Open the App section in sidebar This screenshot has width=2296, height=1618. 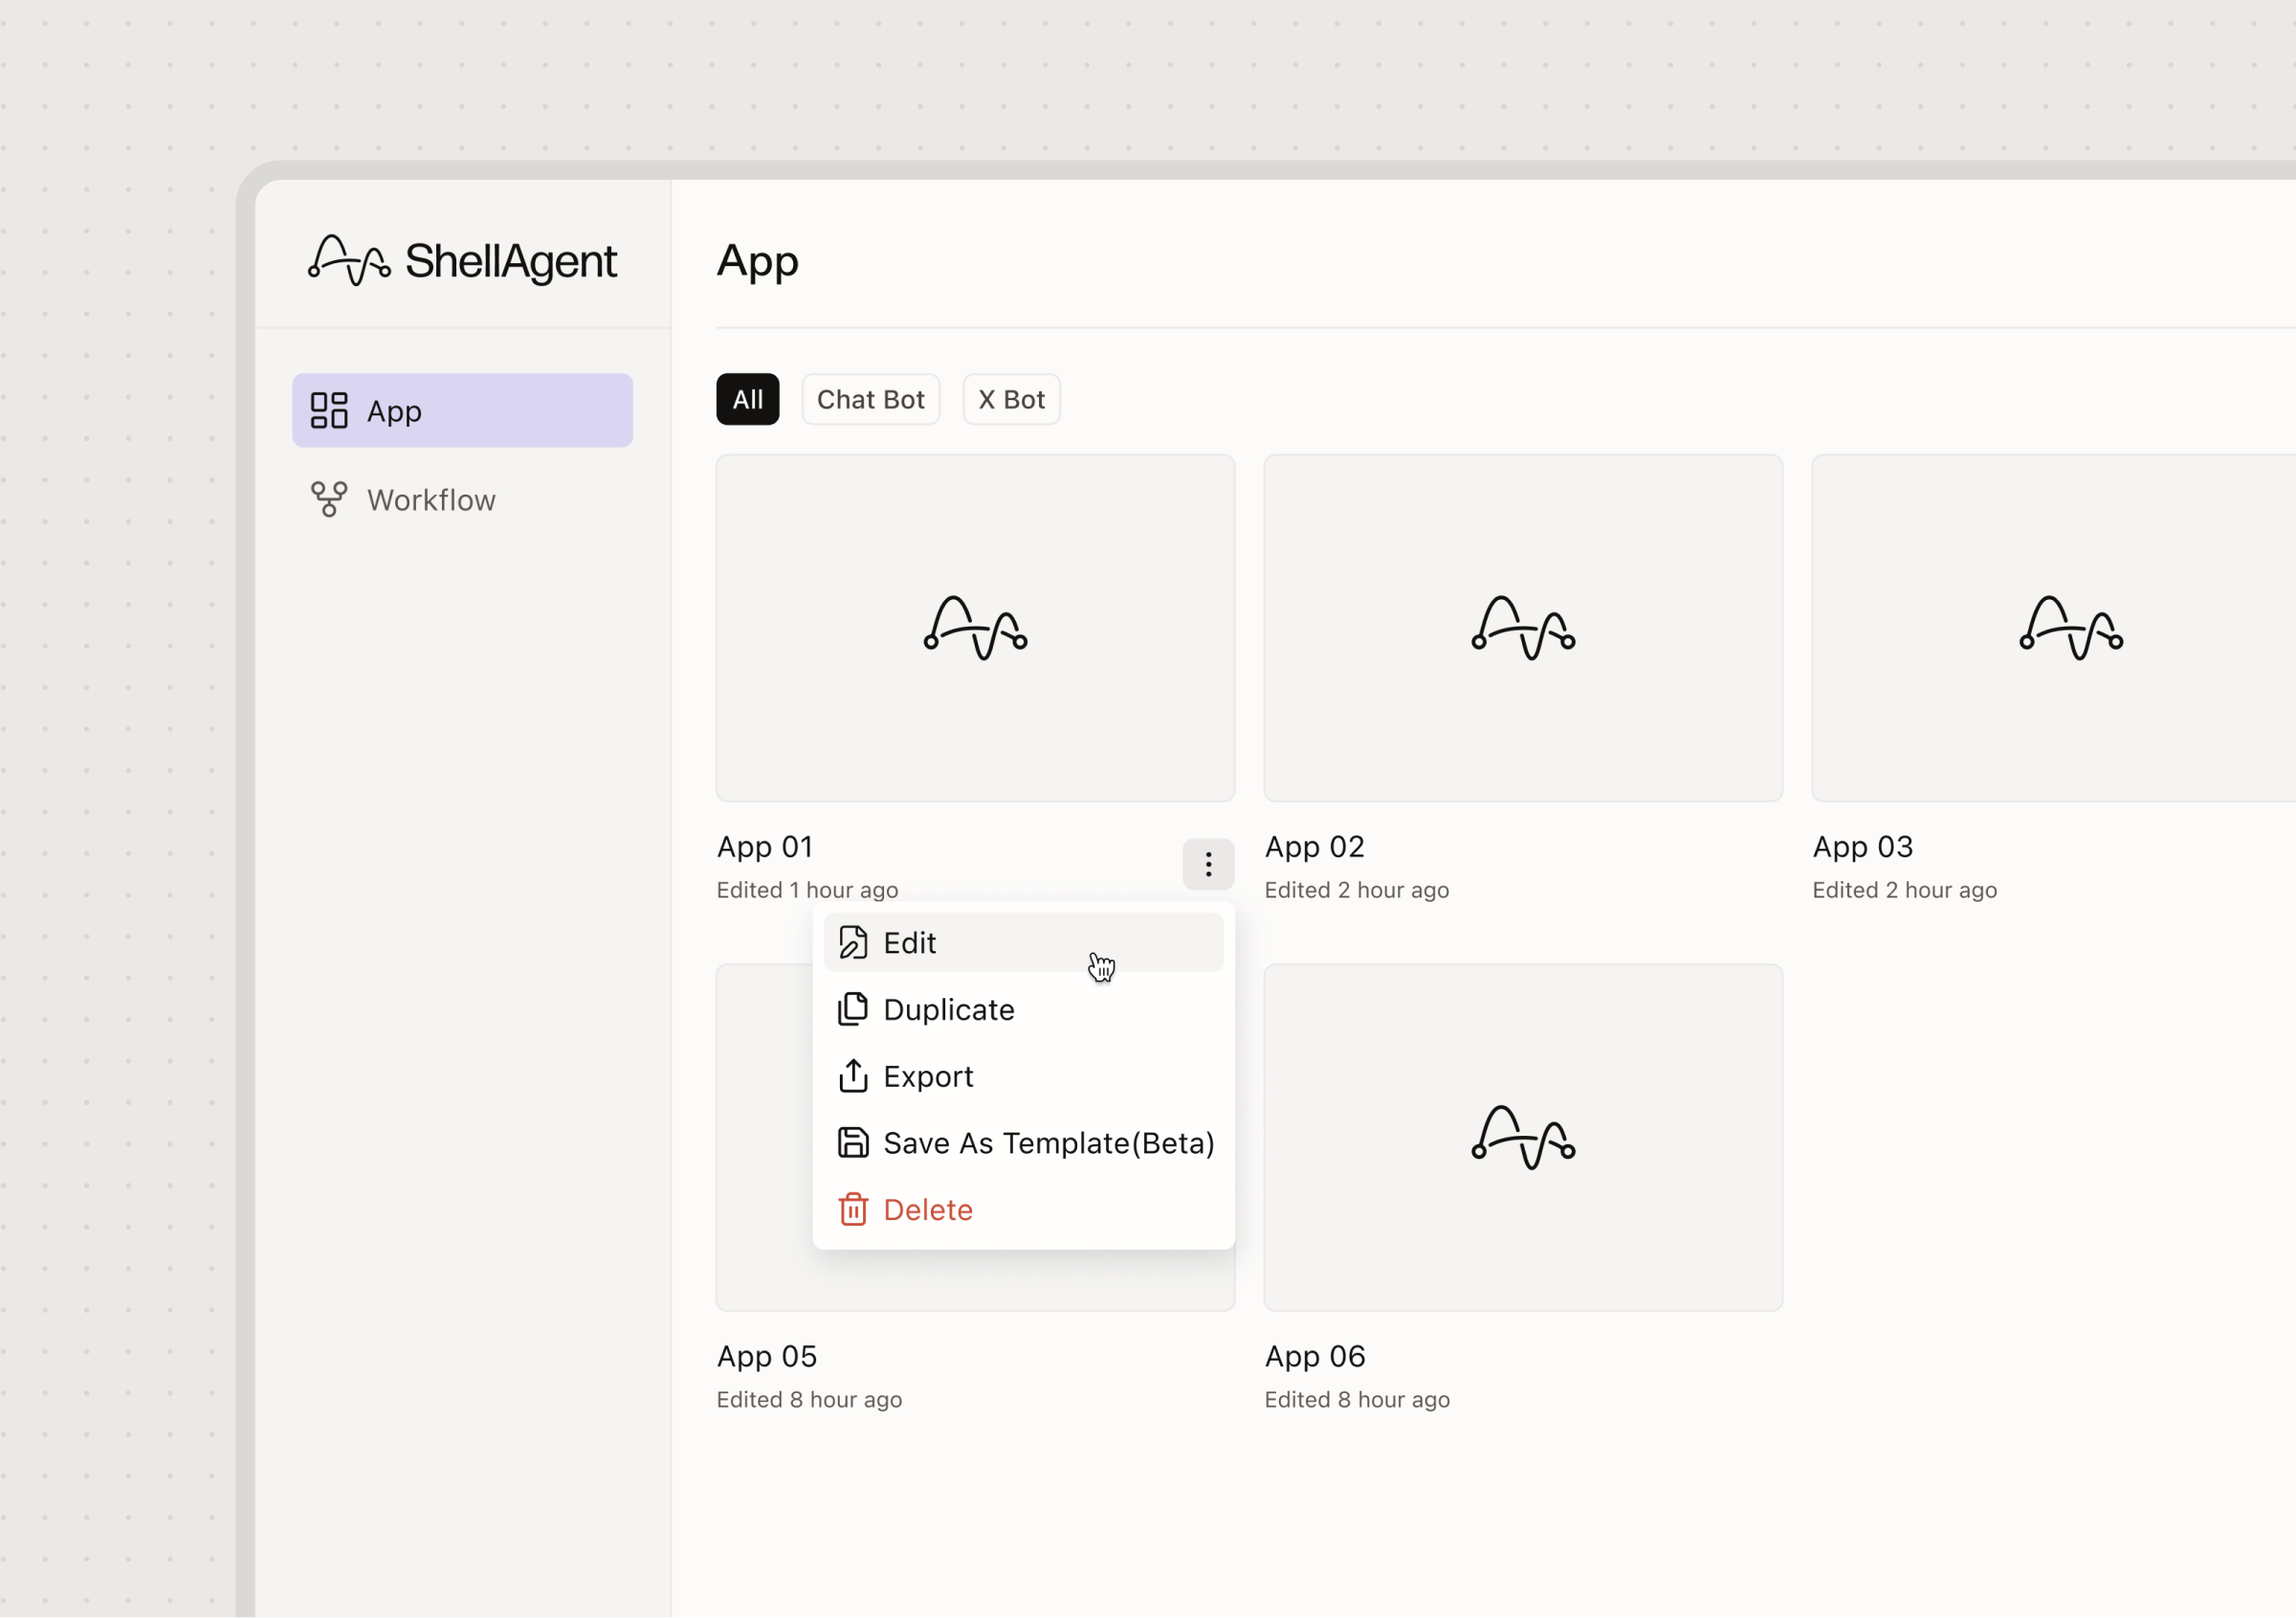click(462, 410)
